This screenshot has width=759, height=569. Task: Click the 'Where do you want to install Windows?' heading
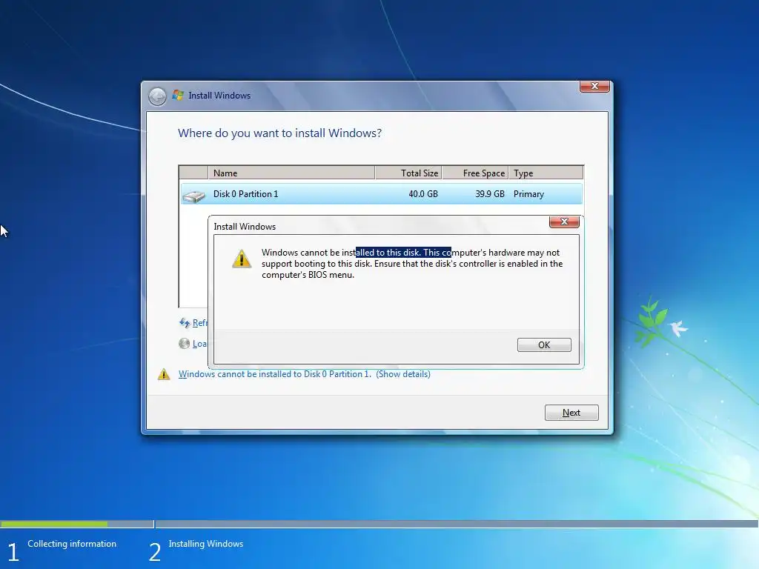coord(279,133)
